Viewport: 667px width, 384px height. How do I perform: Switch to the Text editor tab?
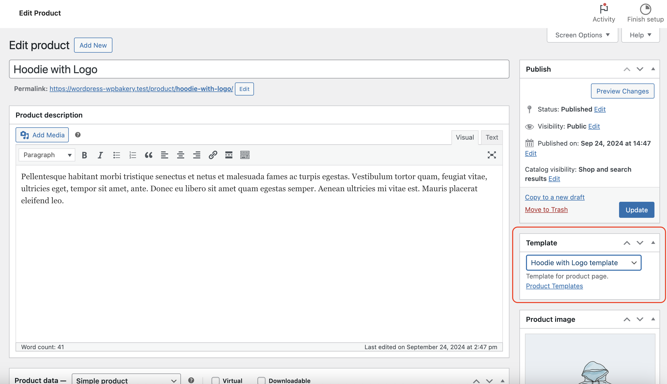pyautogui.click(x=492, y=137)
